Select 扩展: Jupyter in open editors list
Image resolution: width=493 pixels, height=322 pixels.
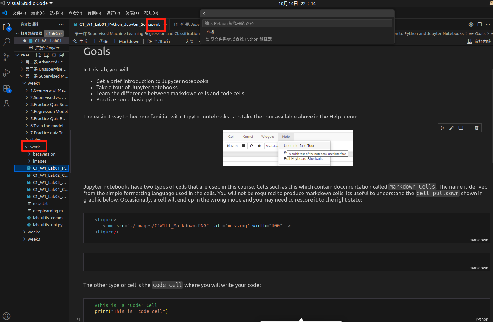[44, 48]
